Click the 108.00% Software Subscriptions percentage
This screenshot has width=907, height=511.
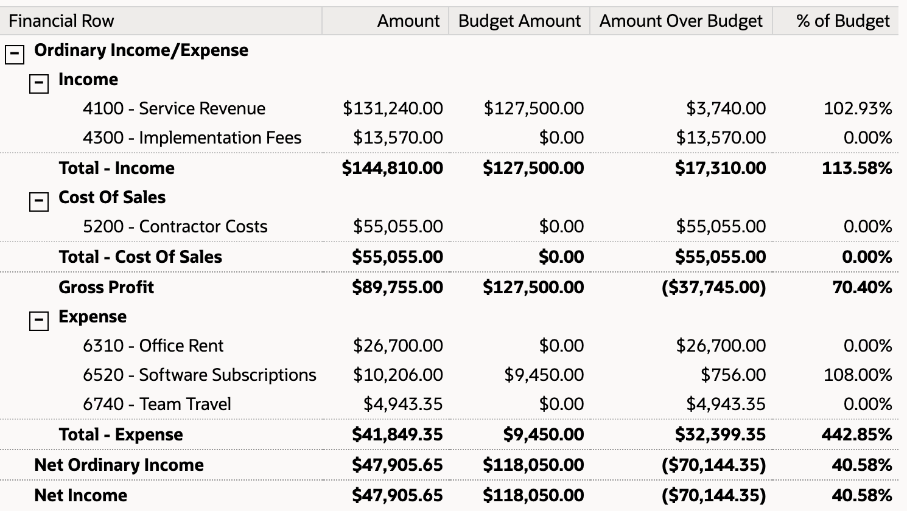[858, 375]
